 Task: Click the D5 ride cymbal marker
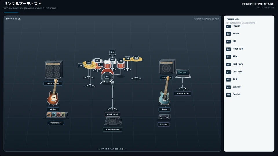click(x=89, y=63)
